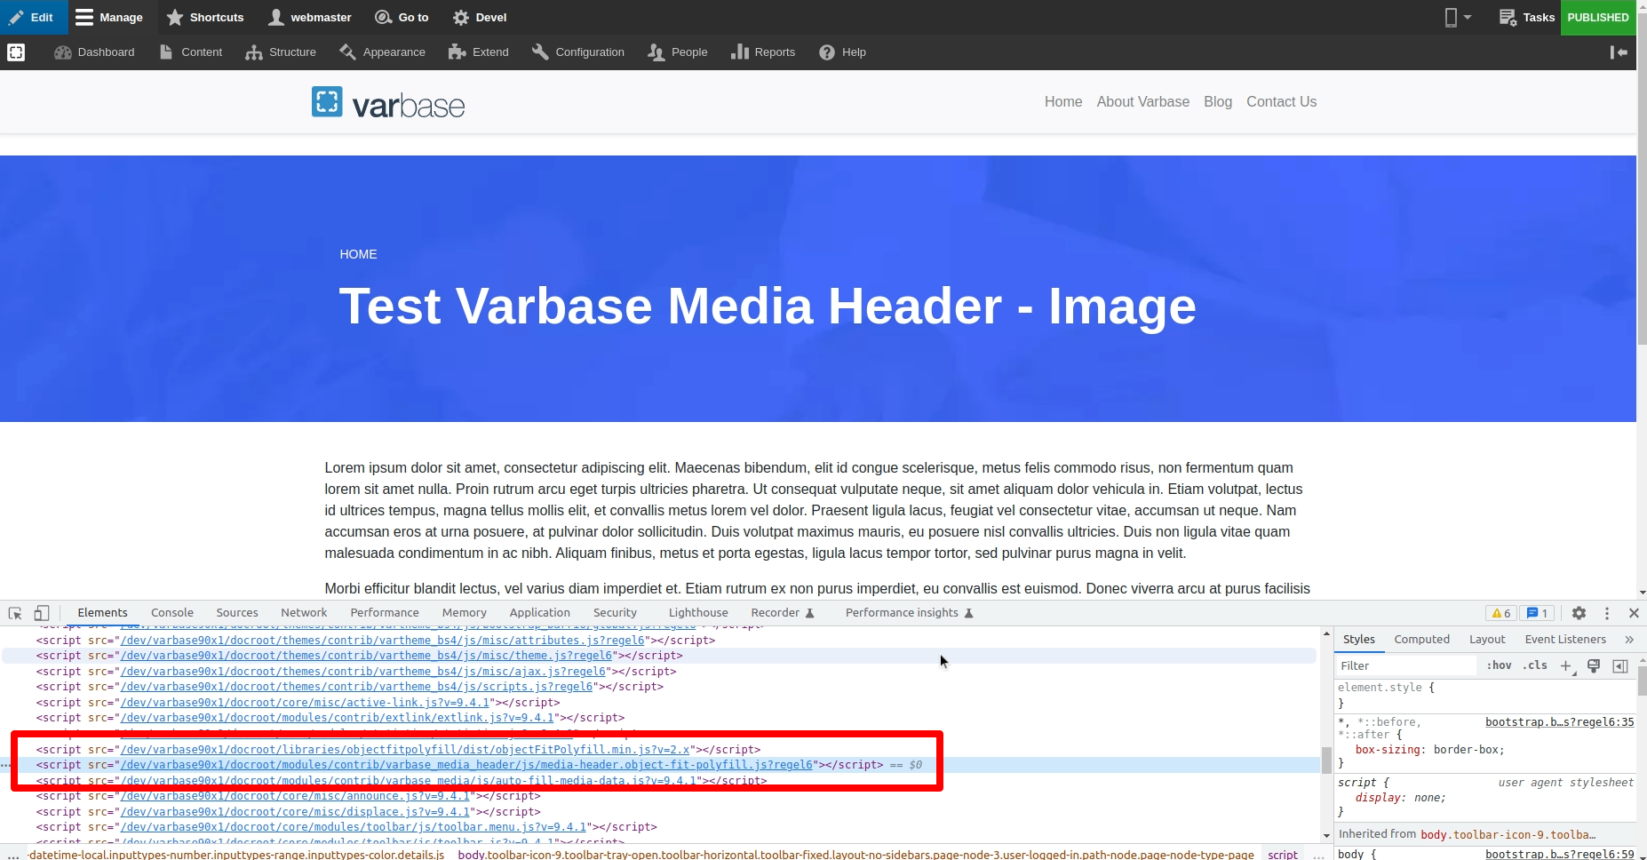This screenshot has width=1647, height=860.
Task: Switch to the Console tab
Action: (x=172, y=613)
